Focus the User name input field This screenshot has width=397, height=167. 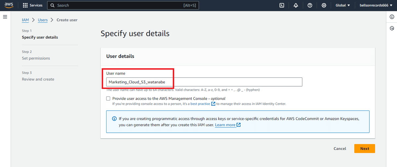[204, 82]
